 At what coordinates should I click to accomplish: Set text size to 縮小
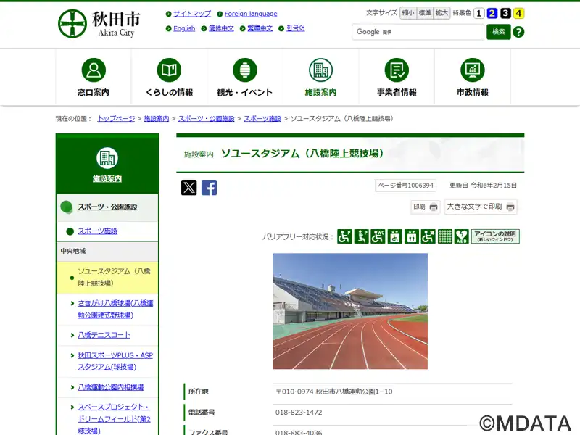point(407,13)
